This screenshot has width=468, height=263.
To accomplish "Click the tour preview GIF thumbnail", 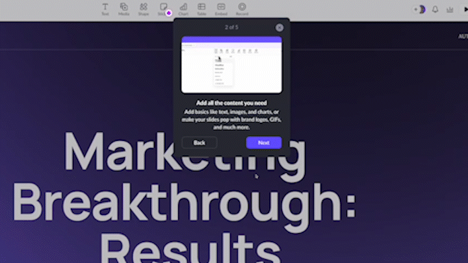I will tap(231, 65).
